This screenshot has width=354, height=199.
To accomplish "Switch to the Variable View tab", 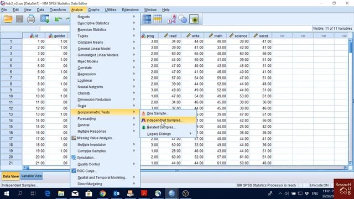I will point(32,176).
